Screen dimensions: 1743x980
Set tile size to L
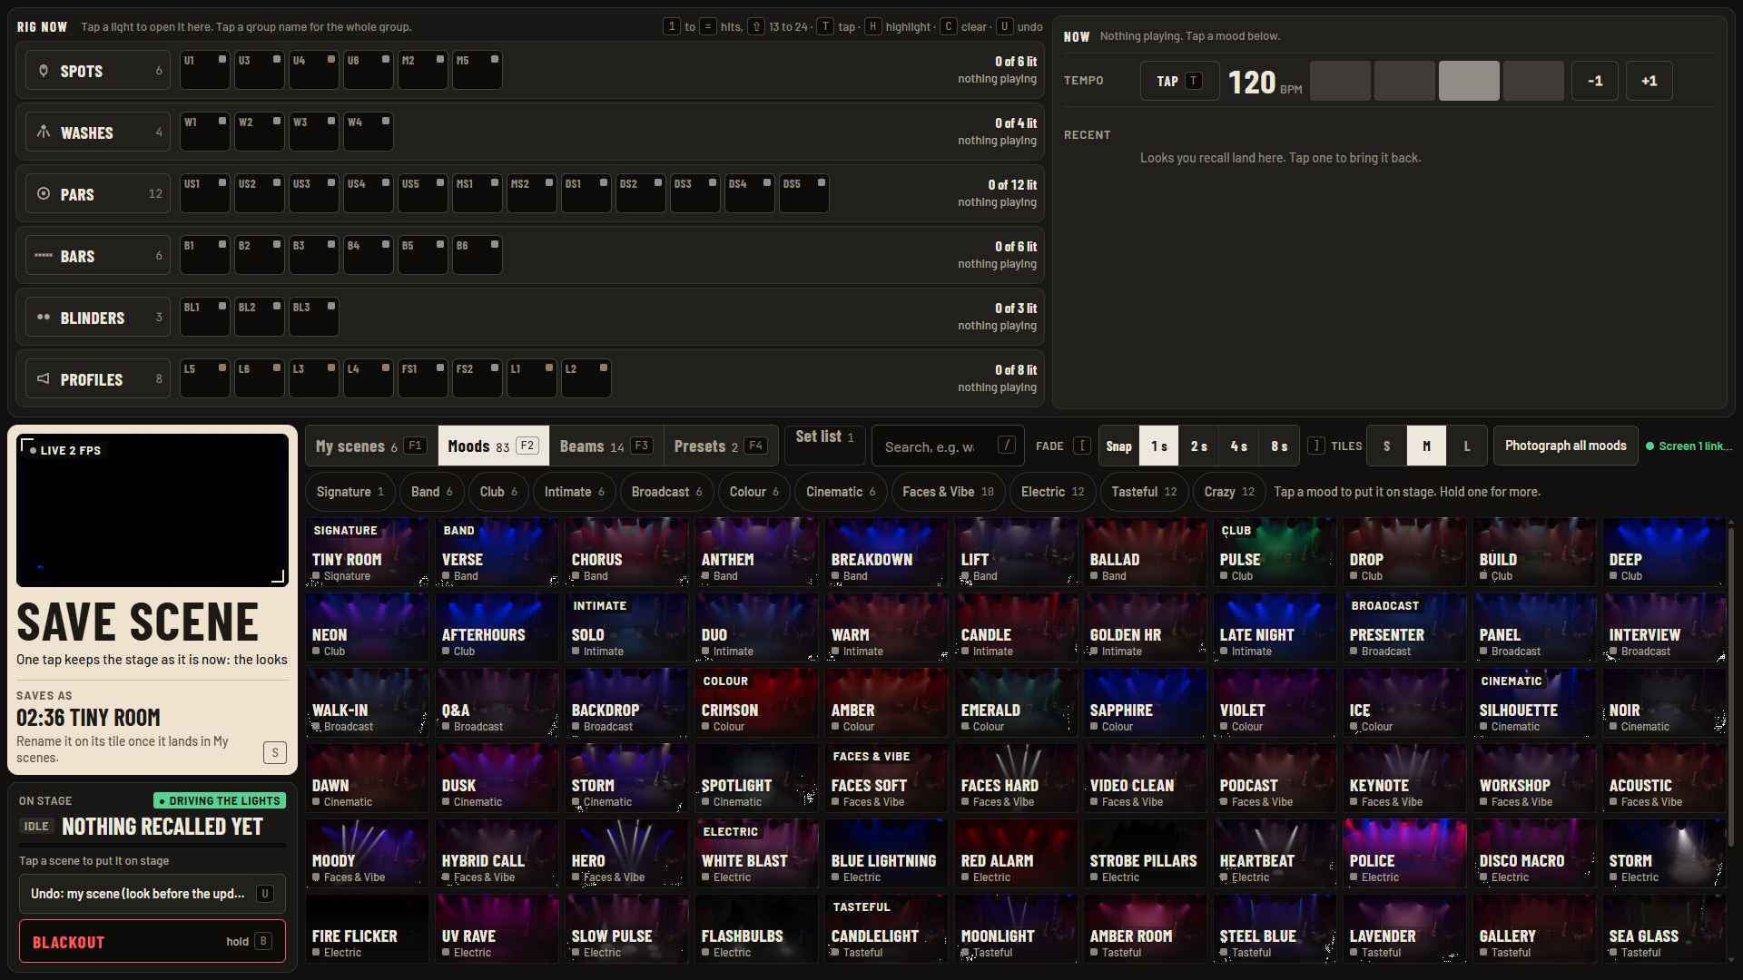[x=1466, y=446]
